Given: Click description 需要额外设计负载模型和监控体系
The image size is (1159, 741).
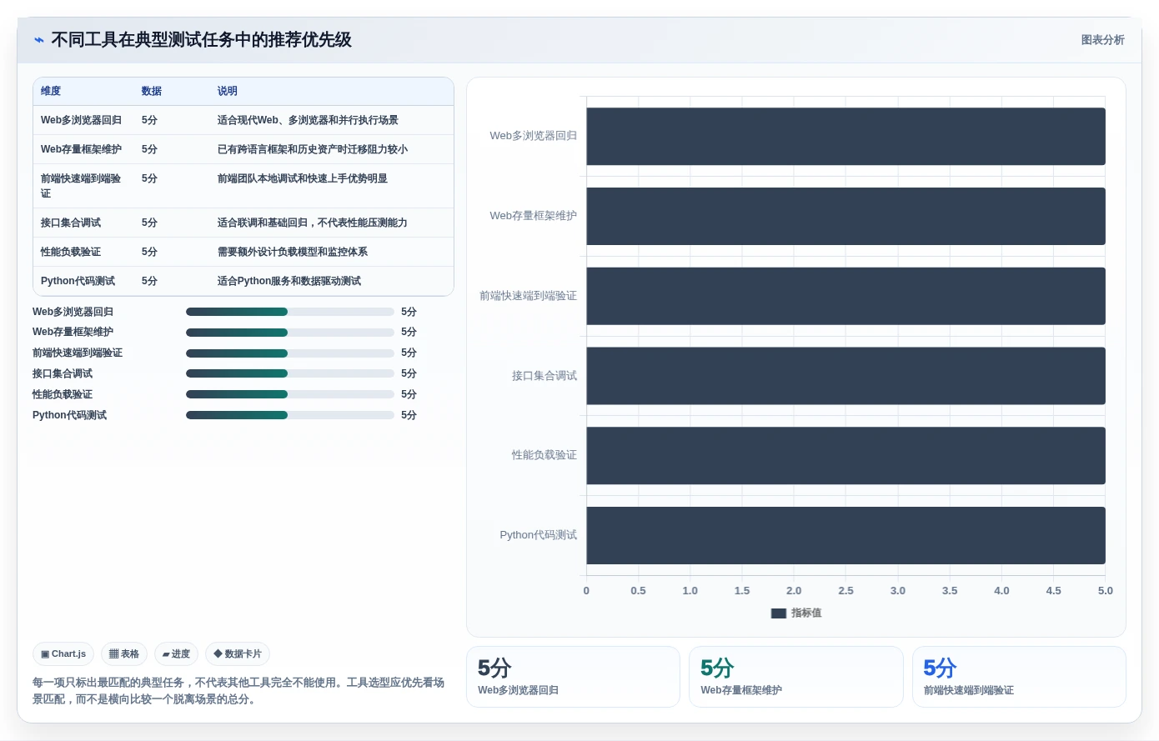Looking at the screenshot, I should click(293, 252).
